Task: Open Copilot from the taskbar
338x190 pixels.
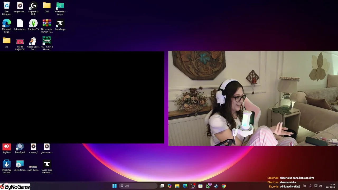Action: [170, 186]
